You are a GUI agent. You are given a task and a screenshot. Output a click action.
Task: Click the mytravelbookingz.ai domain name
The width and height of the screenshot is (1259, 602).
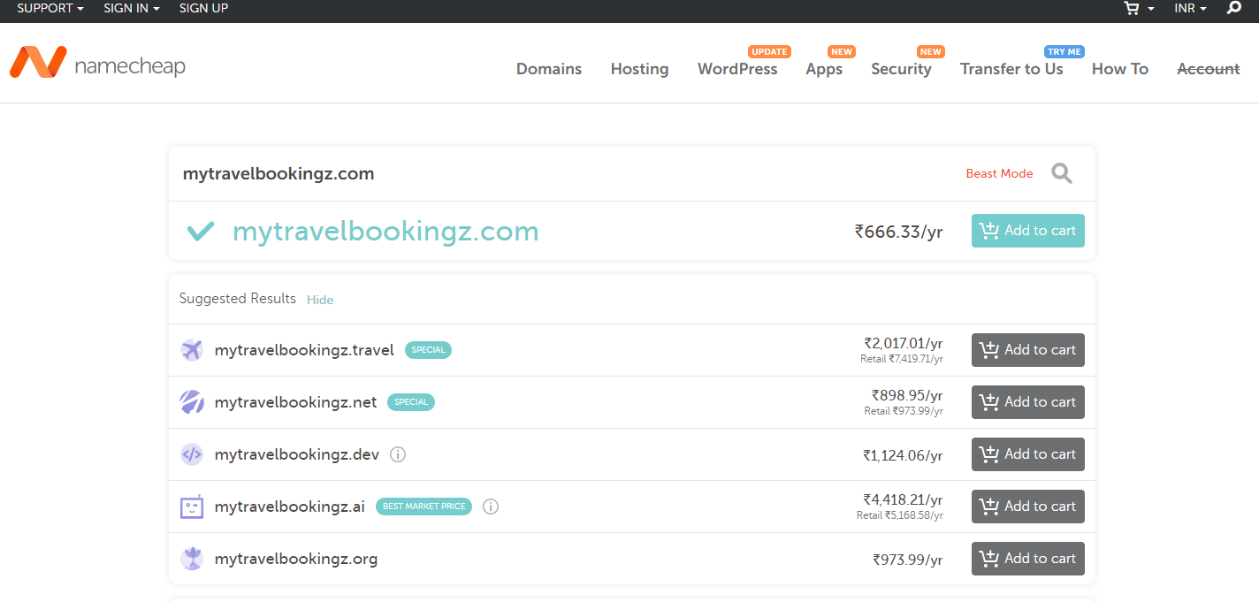pos(290,507)
